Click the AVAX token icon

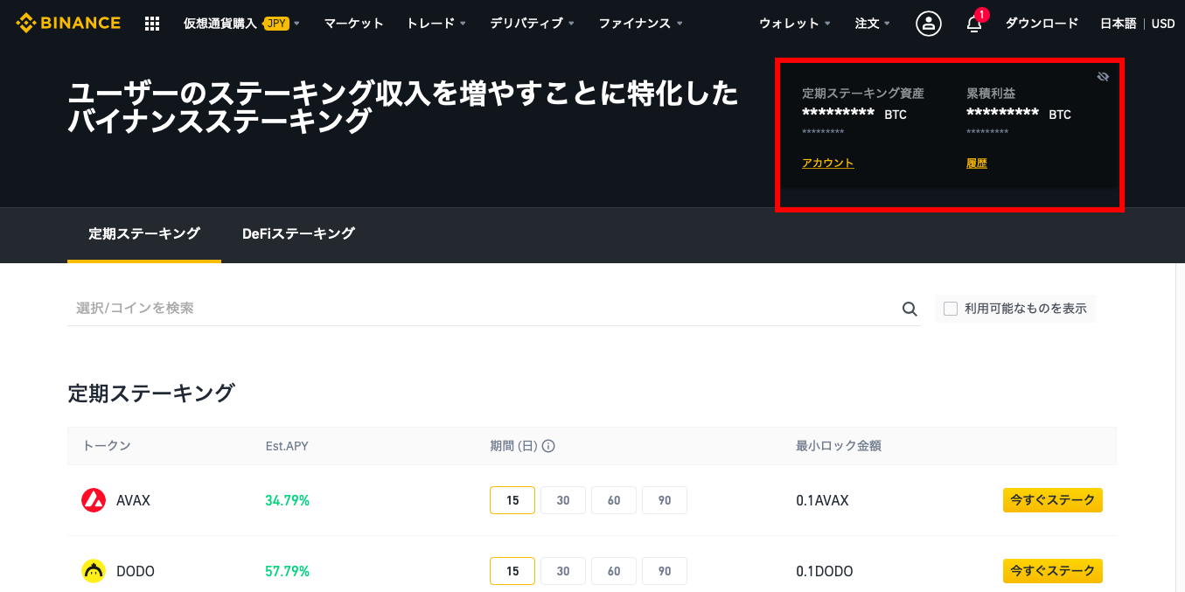click(94, 500)
